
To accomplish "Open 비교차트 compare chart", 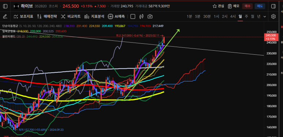I will tap(71, 17).
